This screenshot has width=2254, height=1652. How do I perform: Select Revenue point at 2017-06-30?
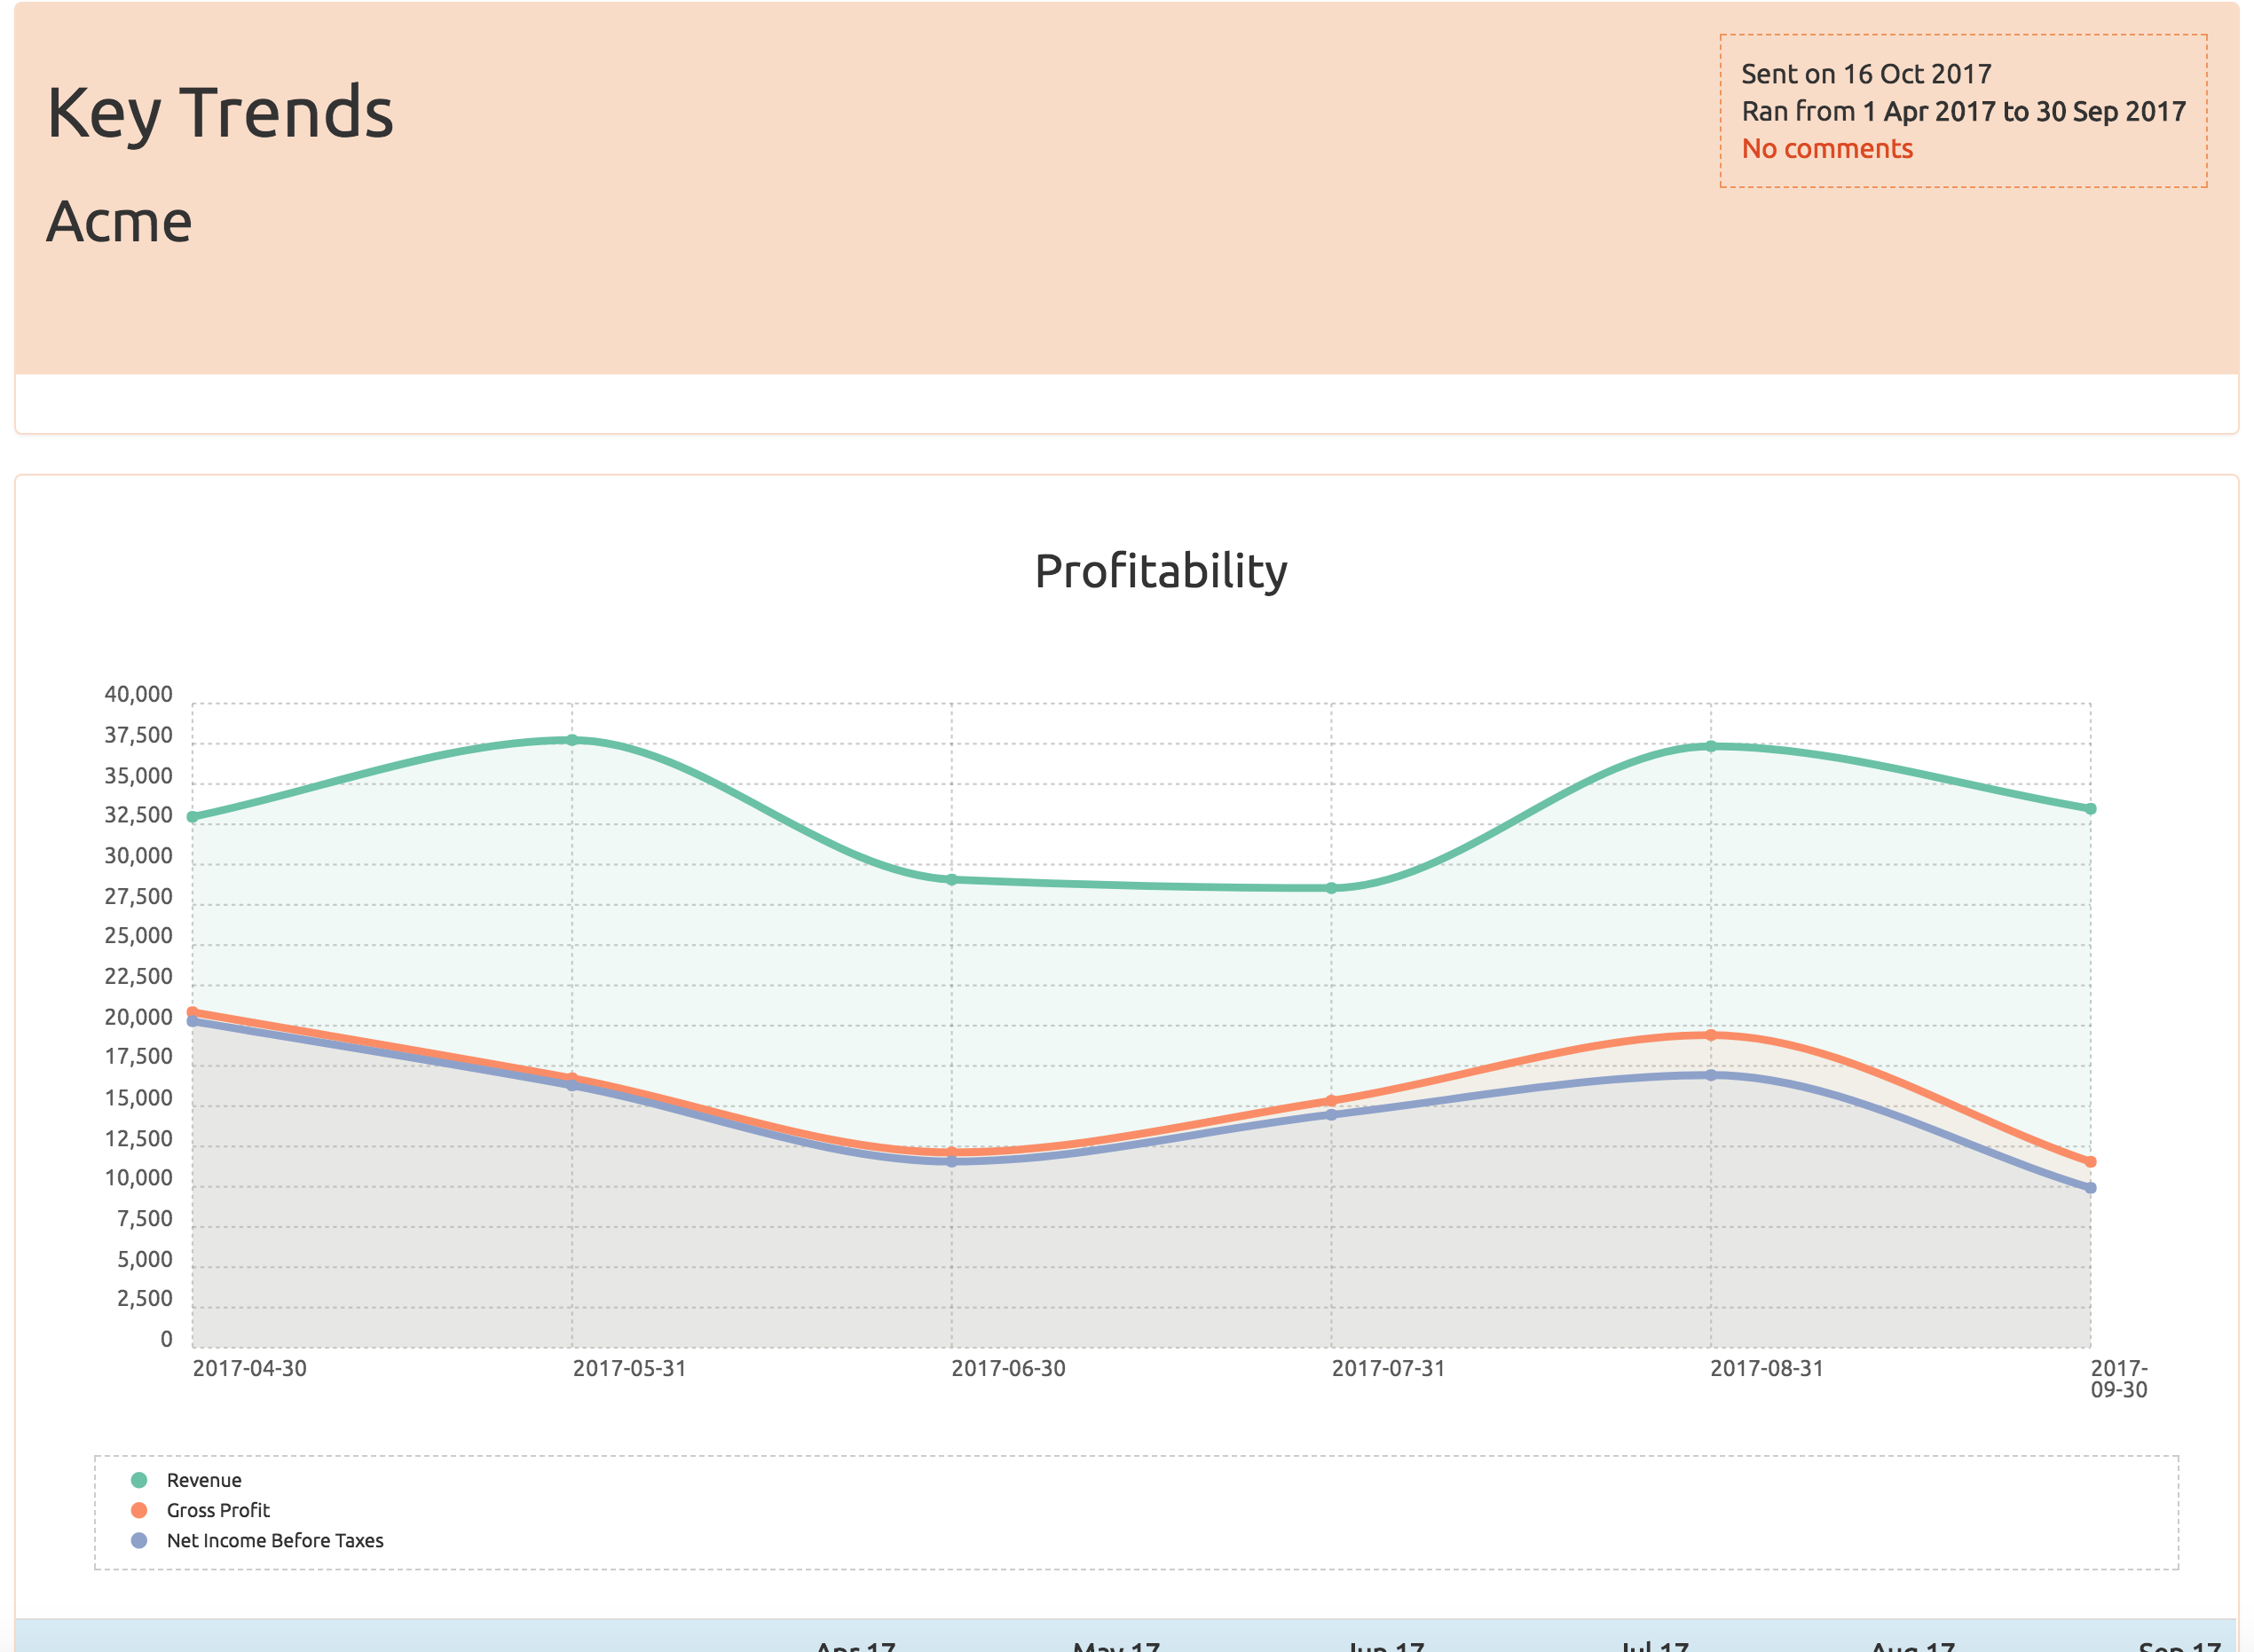coord(951,880)
